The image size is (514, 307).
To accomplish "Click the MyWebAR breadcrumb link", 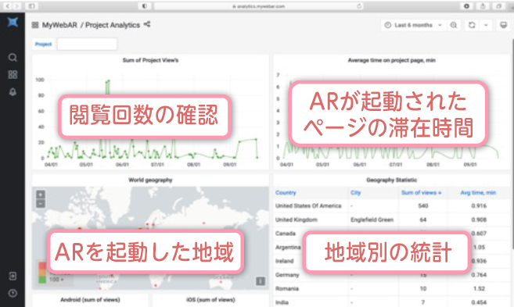I will pyautogui.click(x=59, y=25).
